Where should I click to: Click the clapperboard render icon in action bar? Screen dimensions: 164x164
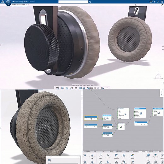point(57,88)
